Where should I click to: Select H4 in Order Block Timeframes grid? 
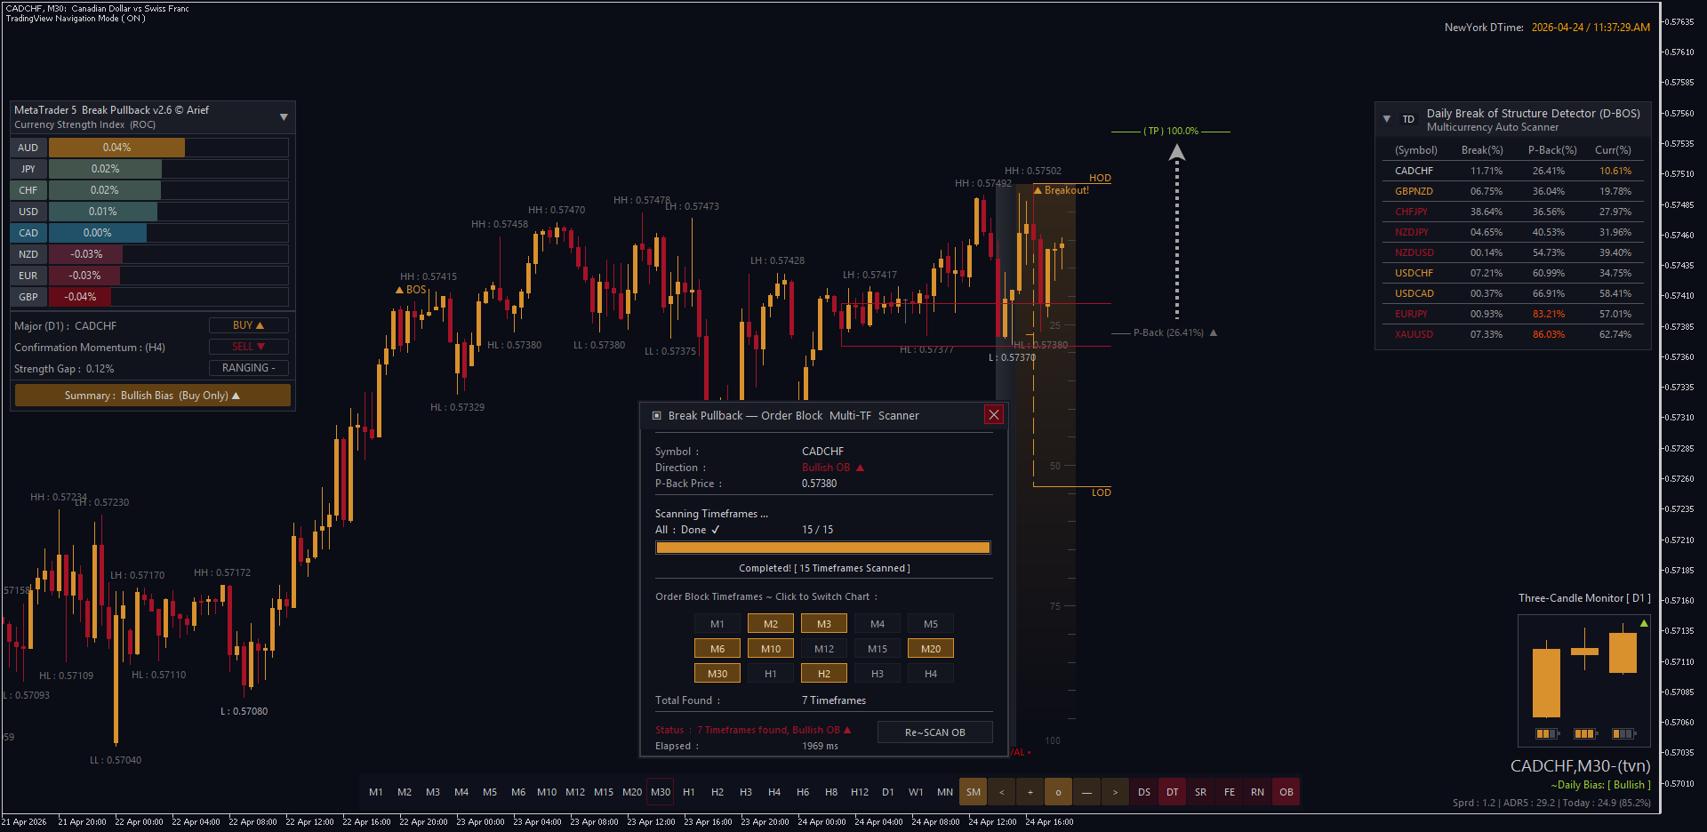pyautogui.click(x=931, y=674)
